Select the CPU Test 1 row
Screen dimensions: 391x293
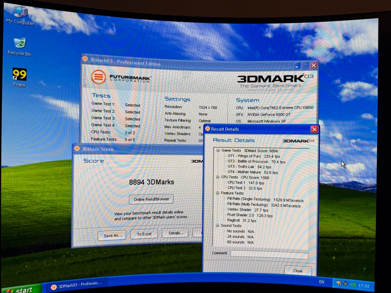246,183
